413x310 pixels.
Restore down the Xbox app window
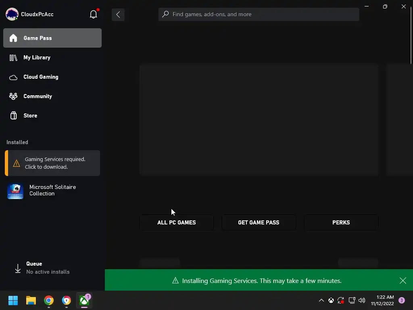tap(385, 6)
